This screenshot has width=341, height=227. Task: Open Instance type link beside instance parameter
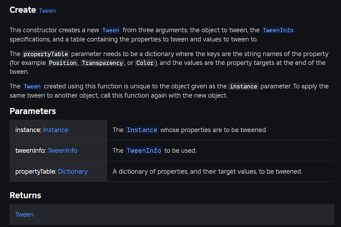tap(56, 130)
